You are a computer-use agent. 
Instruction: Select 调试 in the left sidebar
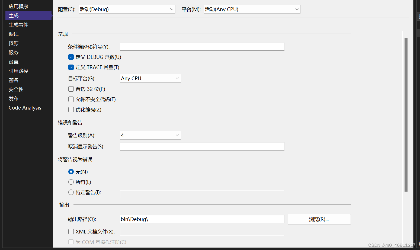(x=14, y=34)
